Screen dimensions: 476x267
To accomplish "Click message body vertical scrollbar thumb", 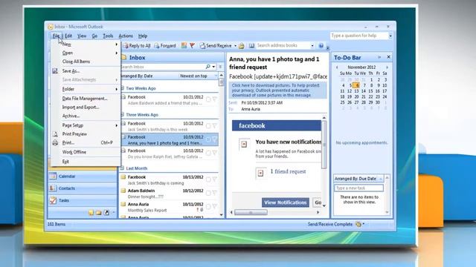I will (x=324, y=145).
